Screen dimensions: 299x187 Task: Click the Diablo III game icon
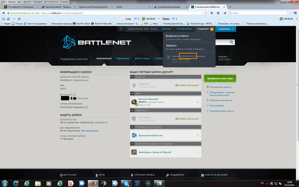134,85
